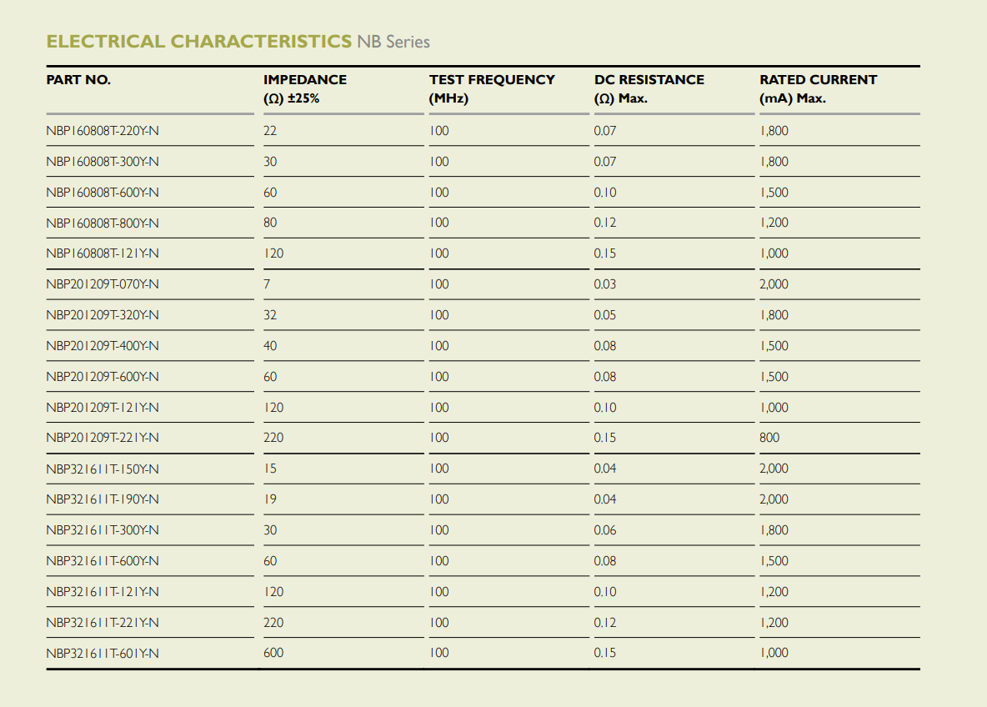Image resolution: width=987 pixels, height=707 pixels.
Task: Click part number NBP321611T-601Y-N
Action: pos(103,654)
